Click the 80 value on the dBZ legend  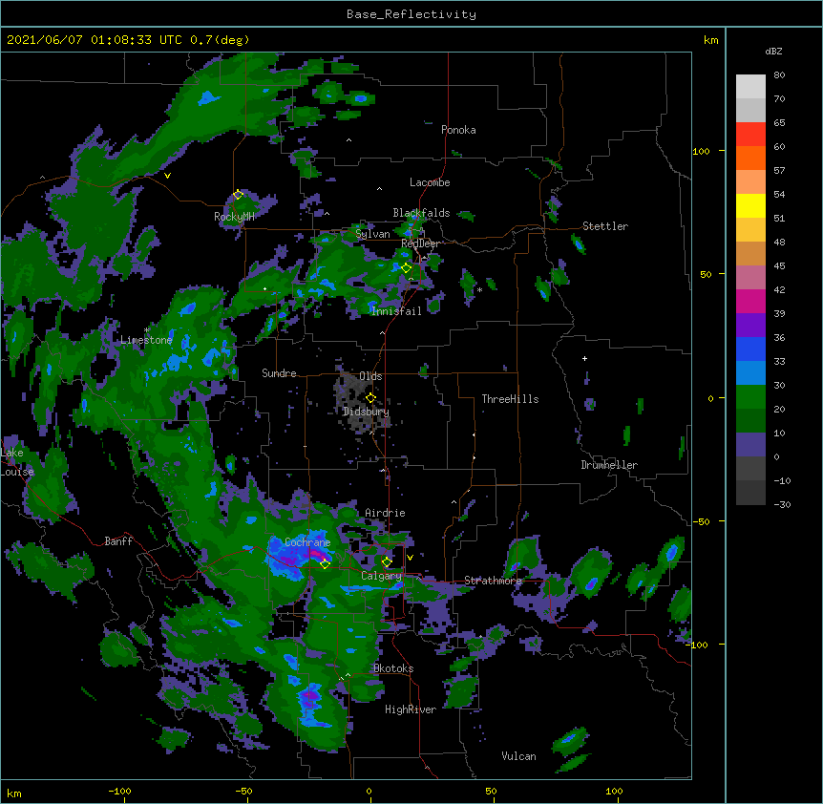tap(779, 75)
